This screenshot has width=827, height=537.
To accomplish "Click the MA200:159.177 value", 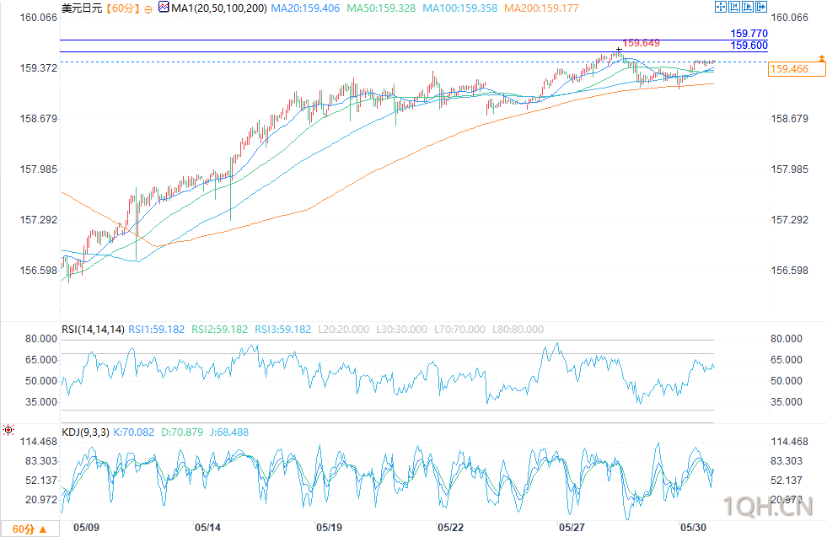I will [x=541, y=8].
